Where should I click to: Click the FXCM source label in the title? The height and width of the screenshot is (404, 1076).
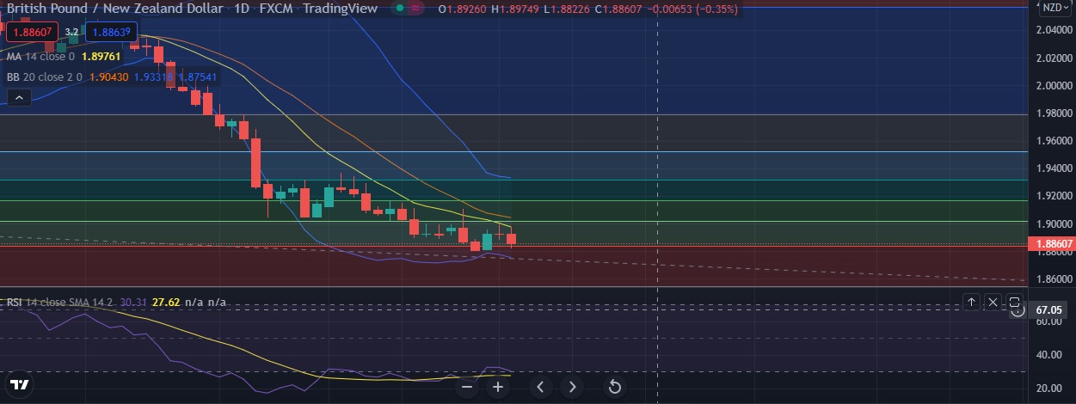(x=276, y=9)
